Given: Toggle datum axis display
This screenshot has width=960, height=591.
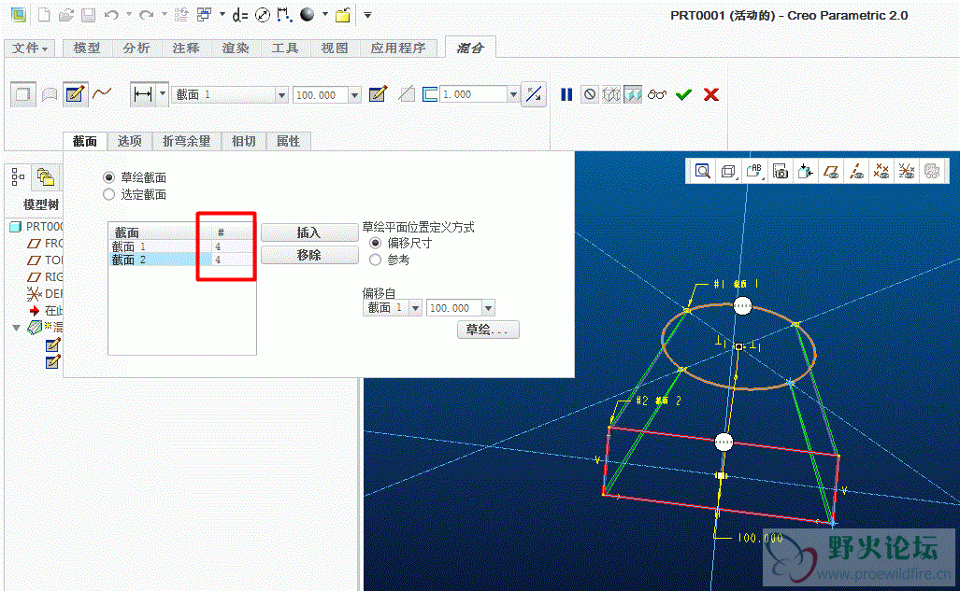Looking at the screenshot, I should [856, 171].
